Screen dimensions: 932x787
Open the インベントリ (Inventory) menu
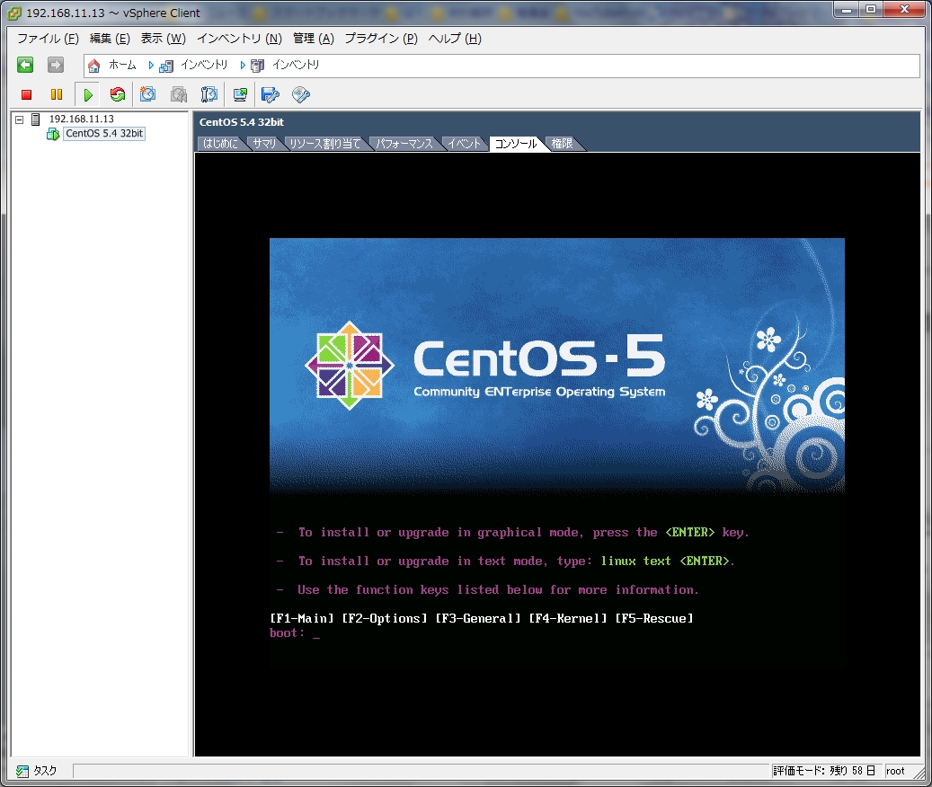coord(240,39)
